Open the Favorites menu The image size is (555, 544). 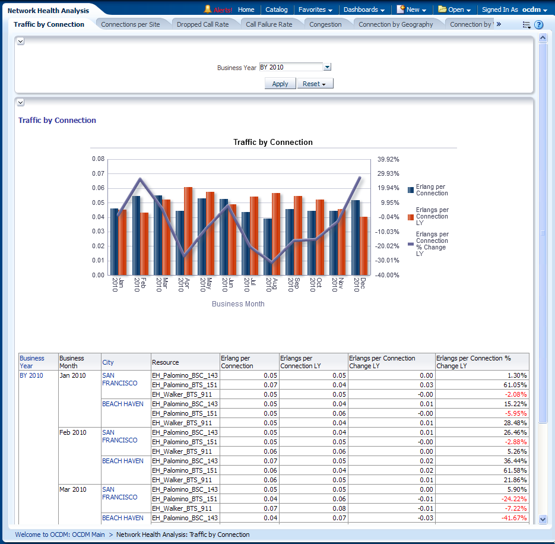315,10
